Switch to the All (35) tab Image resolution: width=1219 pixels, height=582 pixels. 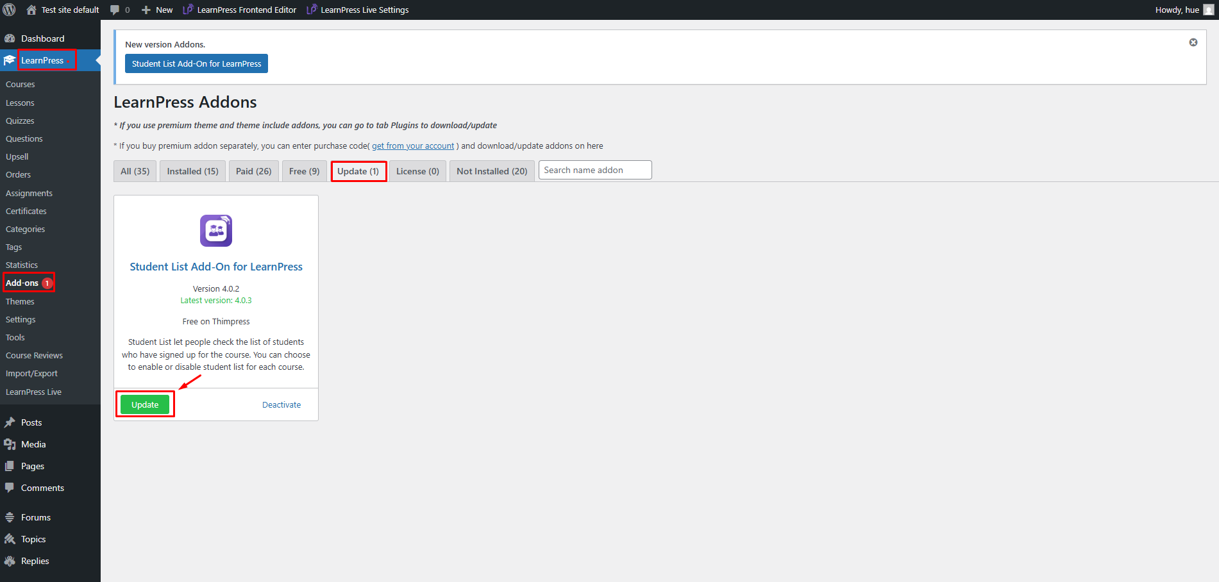point(135,171)
